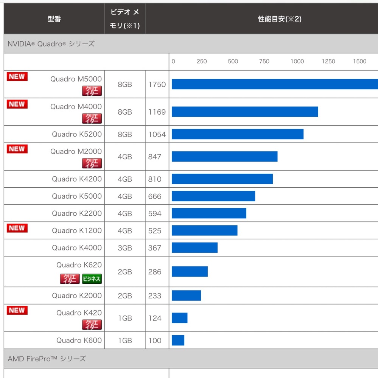Click the NEW badge beside Quadro M5000
This screenshot has width=378, height=378.
[17, 76]
